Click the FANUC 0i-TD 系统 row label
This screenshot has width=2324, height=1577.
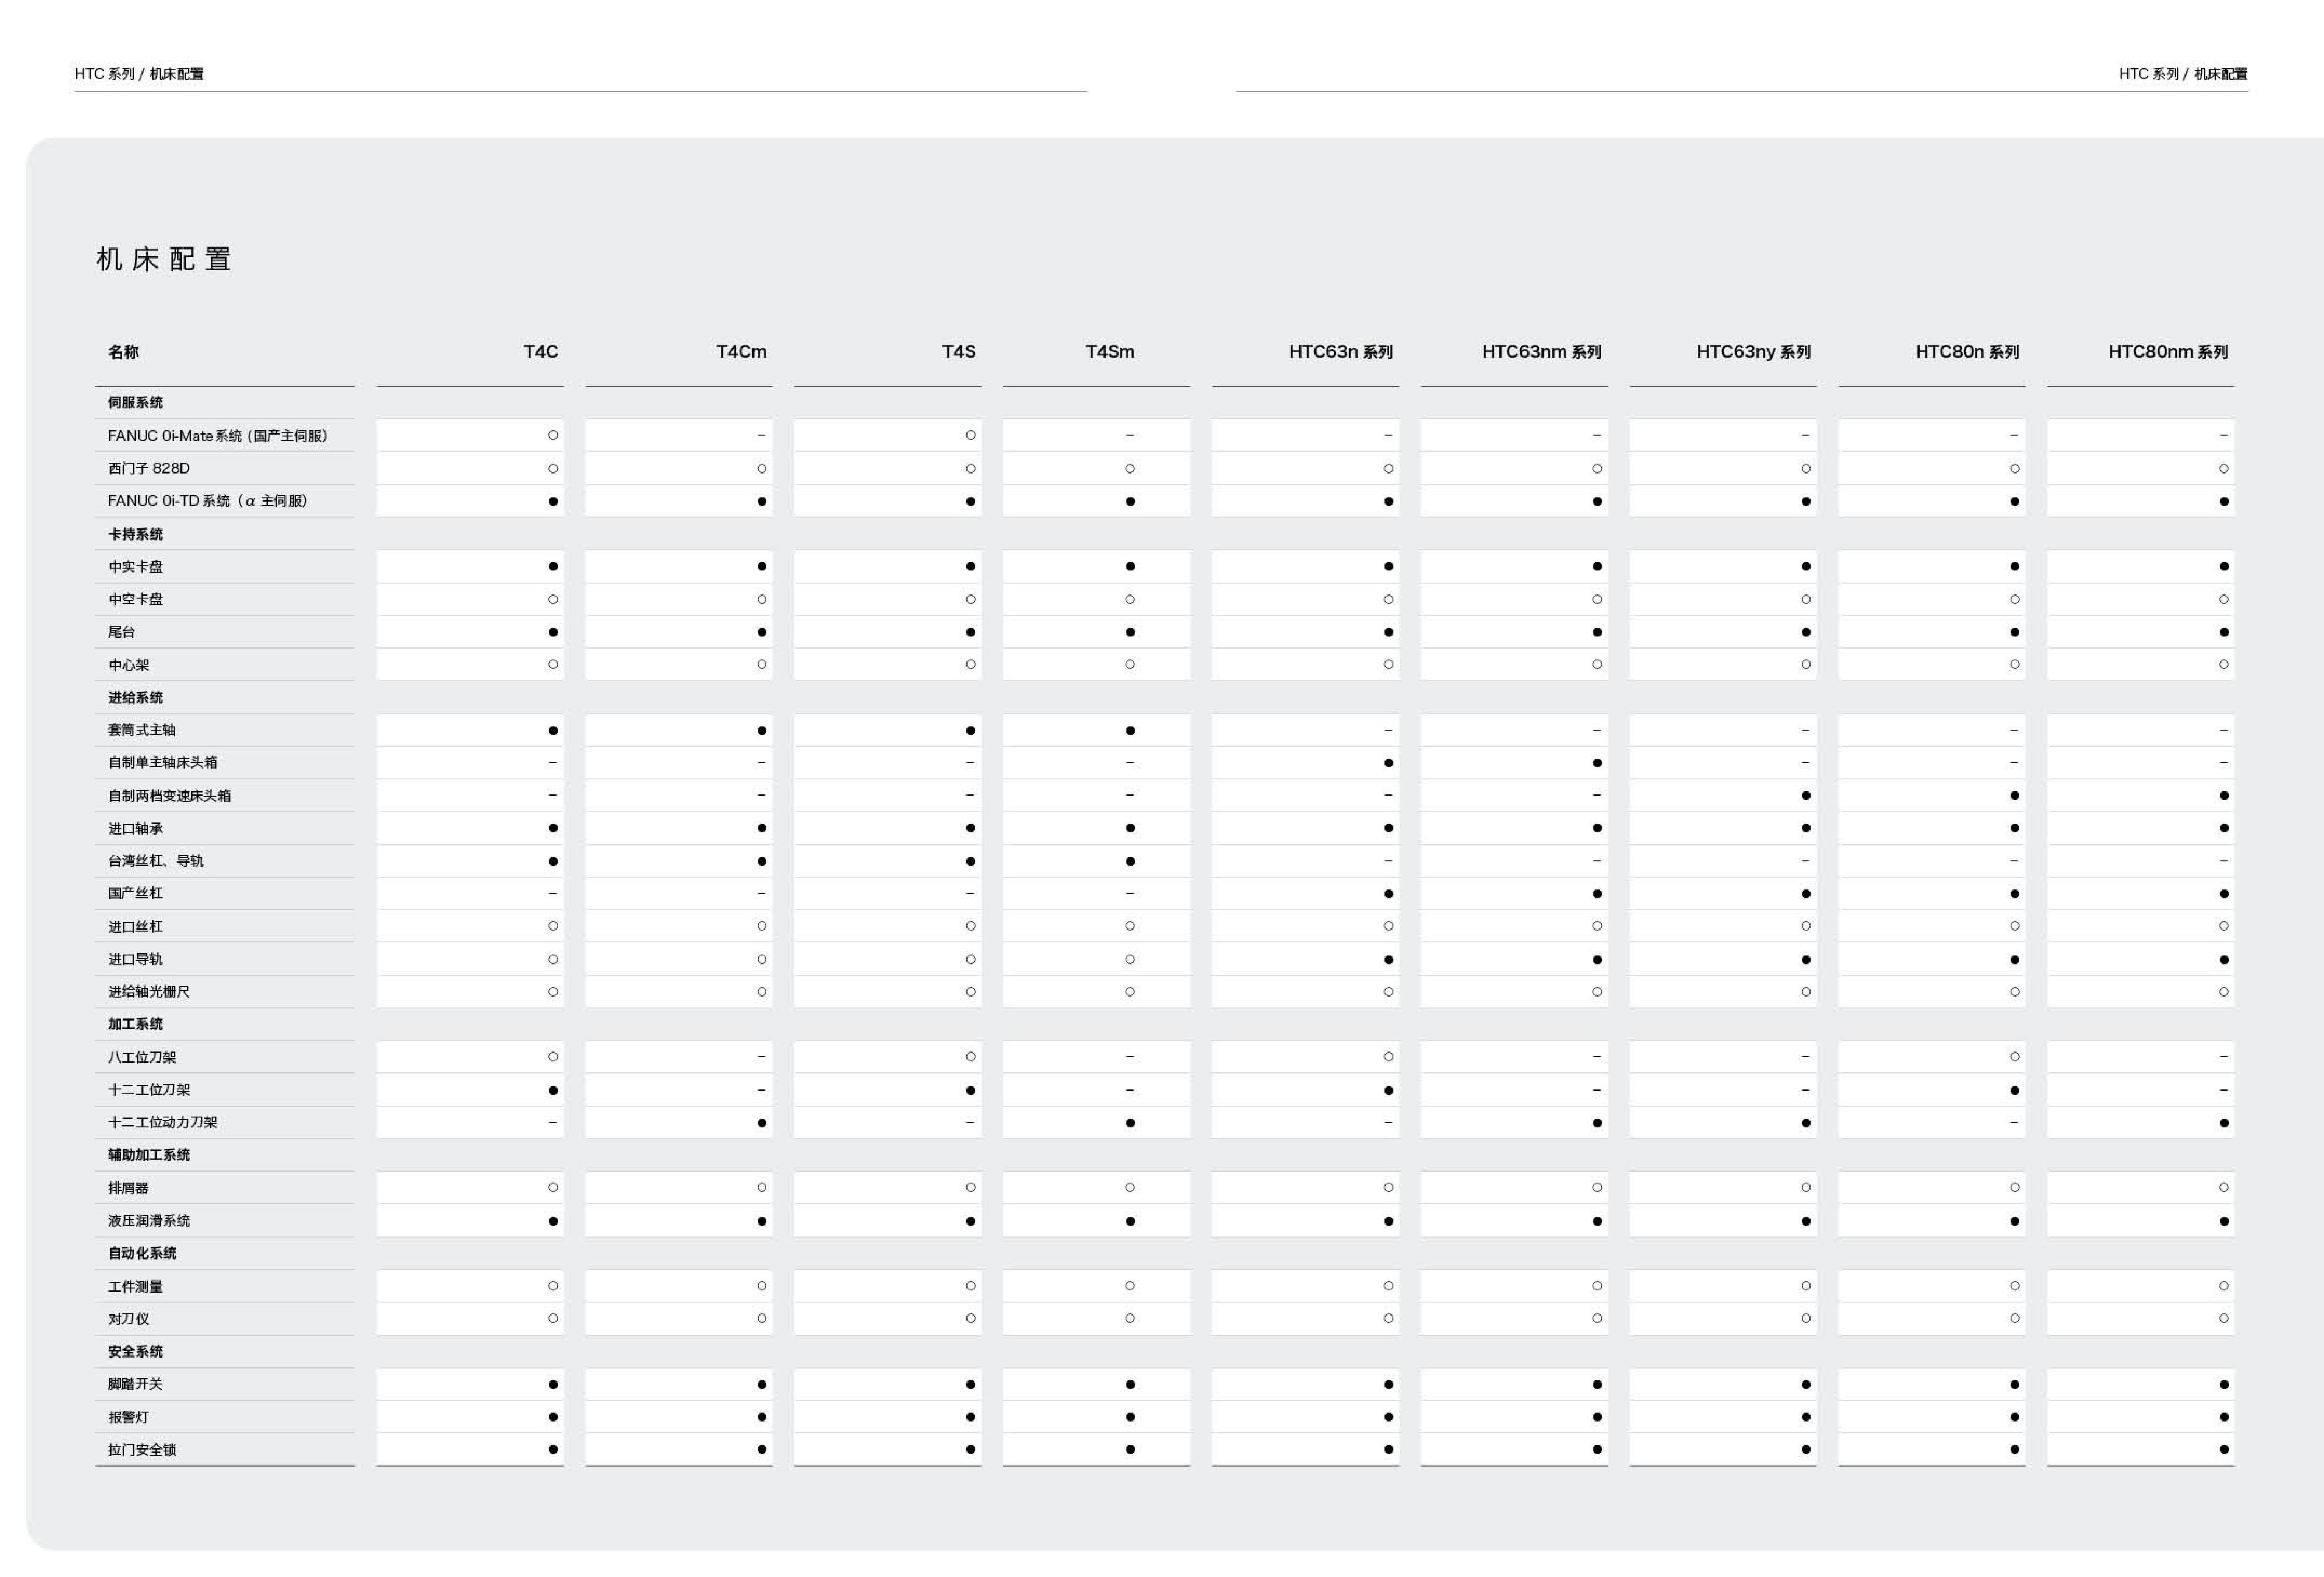[x=207, y=500]
